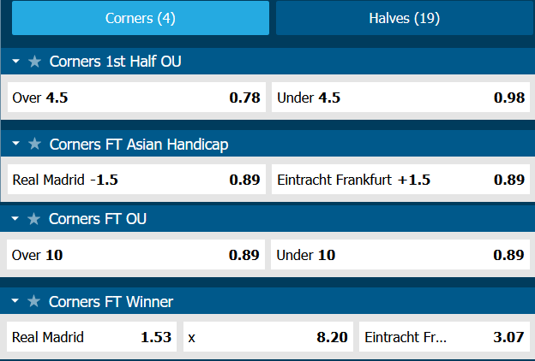The width and height of the screenshot is (535, 361).
Task: Choose Eintracht Frankfurt +1.5 handicap
Action: 400,180
